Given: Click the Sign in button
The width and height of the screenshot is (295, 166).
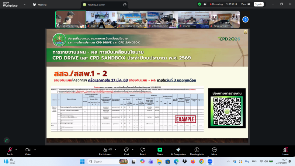Looking at the screenshot, I should (x=258, y=4).
